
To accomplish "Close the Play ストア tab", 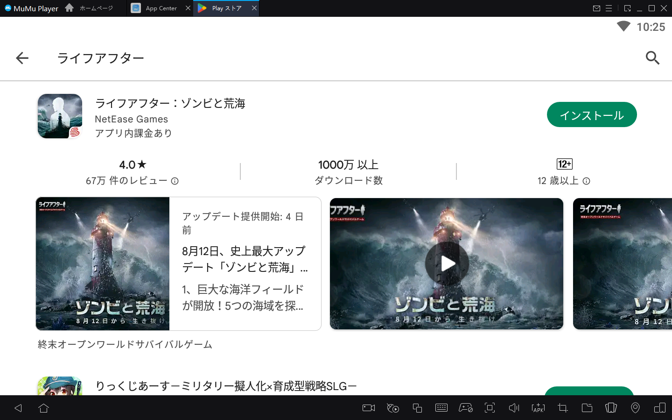I will click(254, 8).
